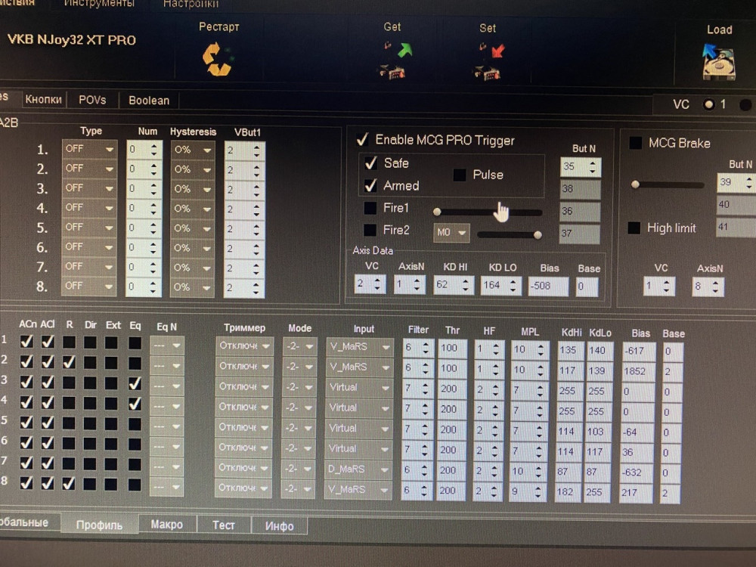756x567 pixels.
Task: Click the Axis Data VC stepper showing 2
Action: click(370, 284)
